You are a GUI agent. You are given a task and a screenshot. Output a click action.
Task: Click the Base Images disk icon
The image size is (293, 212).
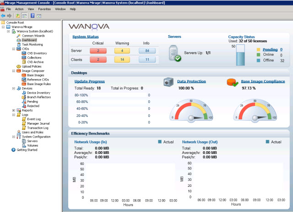pyautogui.click(x=24, y=75)
